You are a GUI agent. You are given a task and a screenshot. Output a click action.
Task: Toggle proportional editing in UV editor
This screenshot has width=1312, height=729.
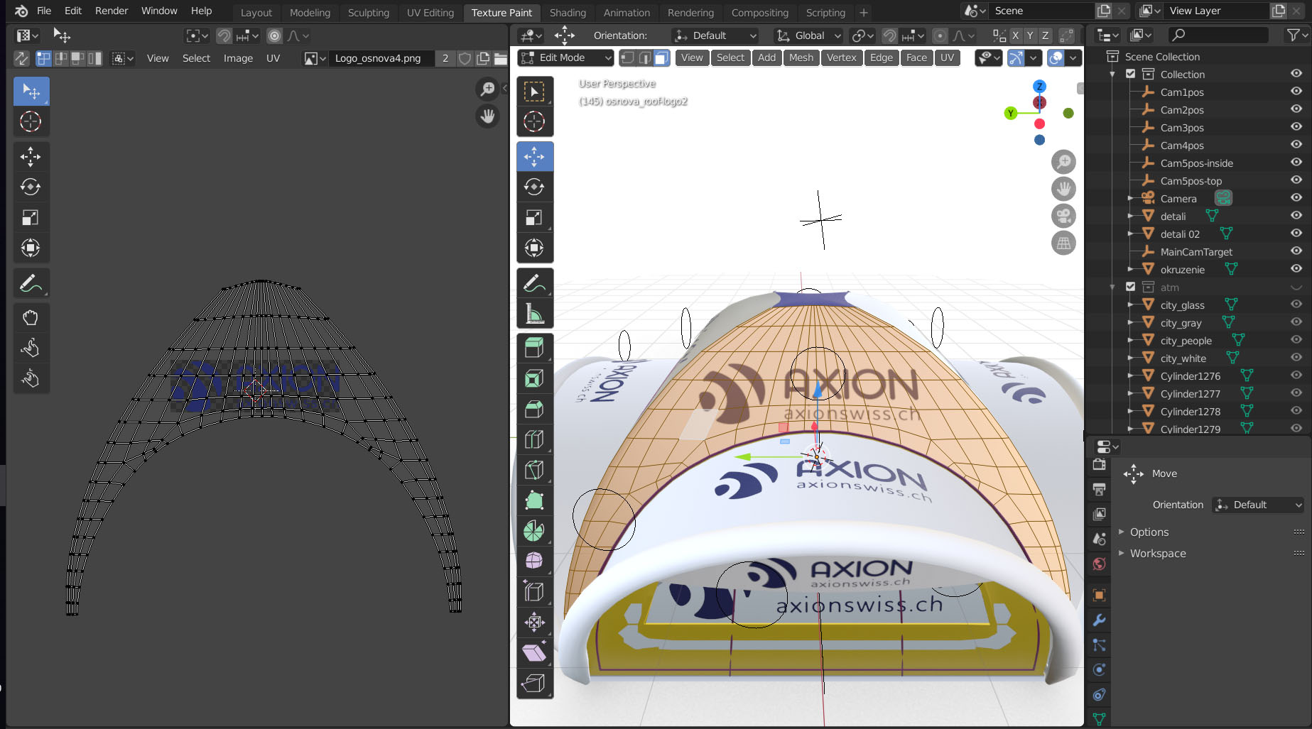pos(275,35)
